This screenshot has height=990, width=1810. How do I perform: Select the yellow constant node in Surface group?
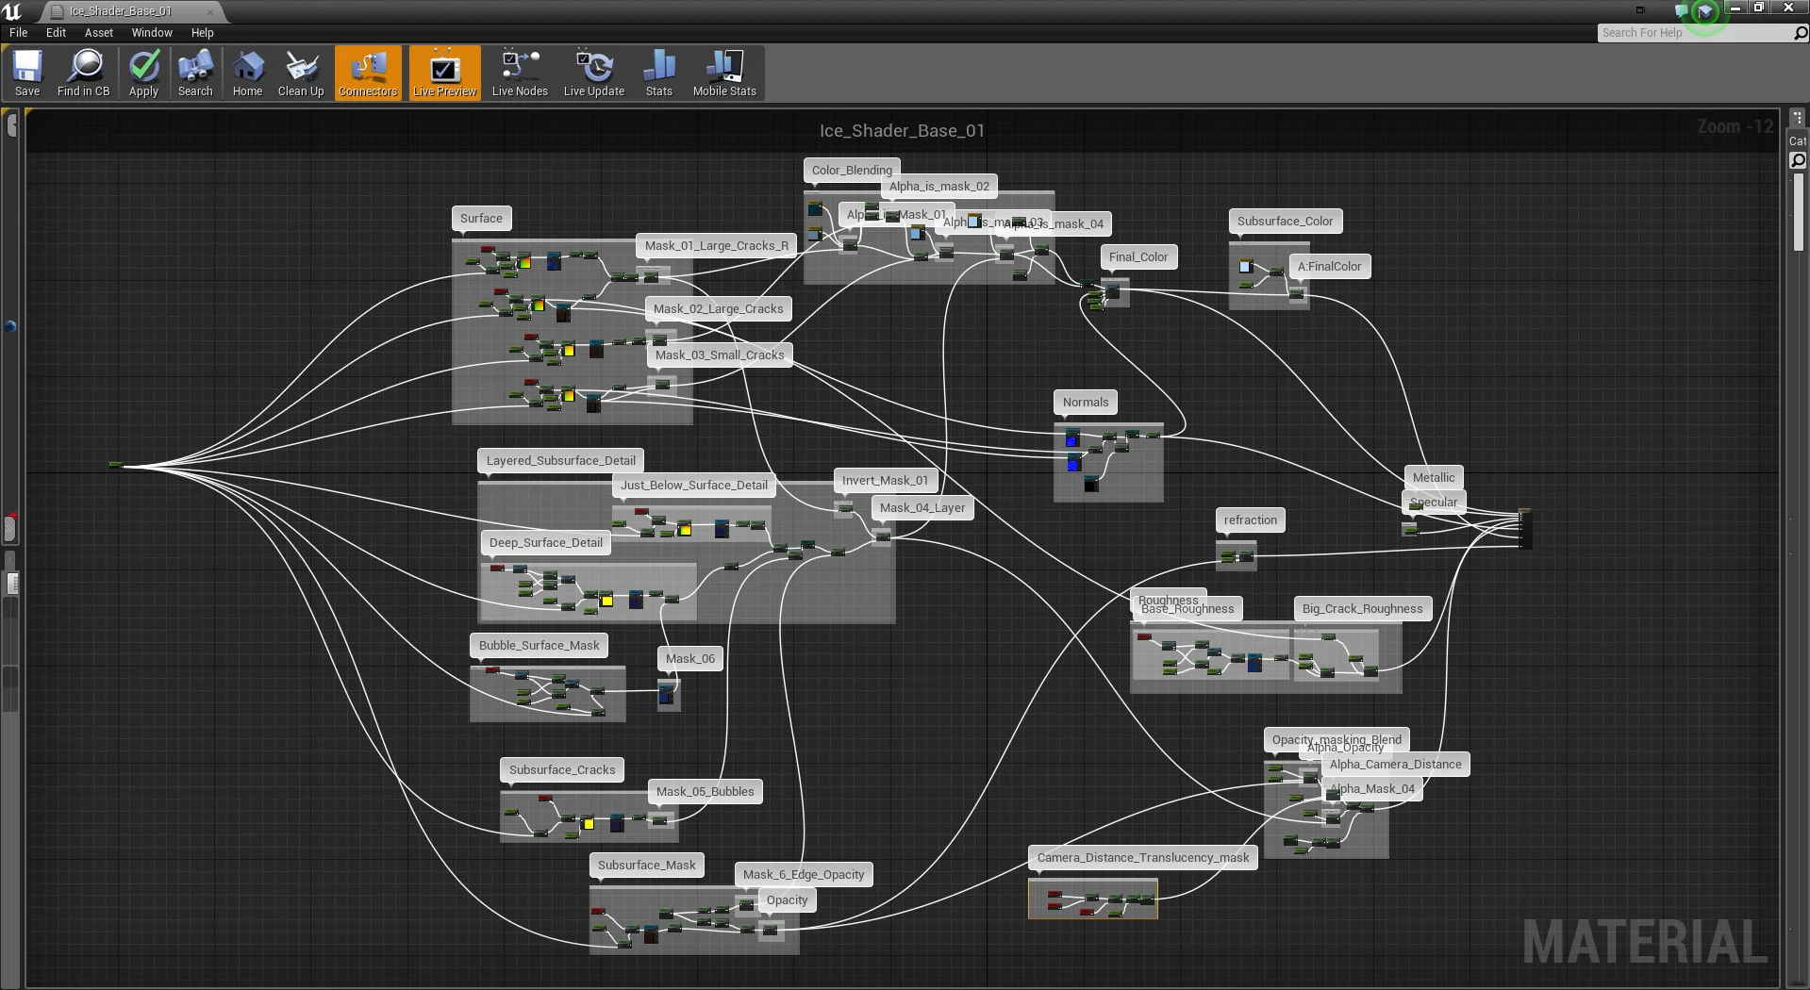point(569,351)
